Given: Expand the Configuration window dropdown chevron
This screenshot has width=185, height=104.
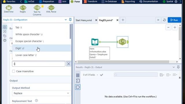Looking at the screenshot, I should pos(66,20).
